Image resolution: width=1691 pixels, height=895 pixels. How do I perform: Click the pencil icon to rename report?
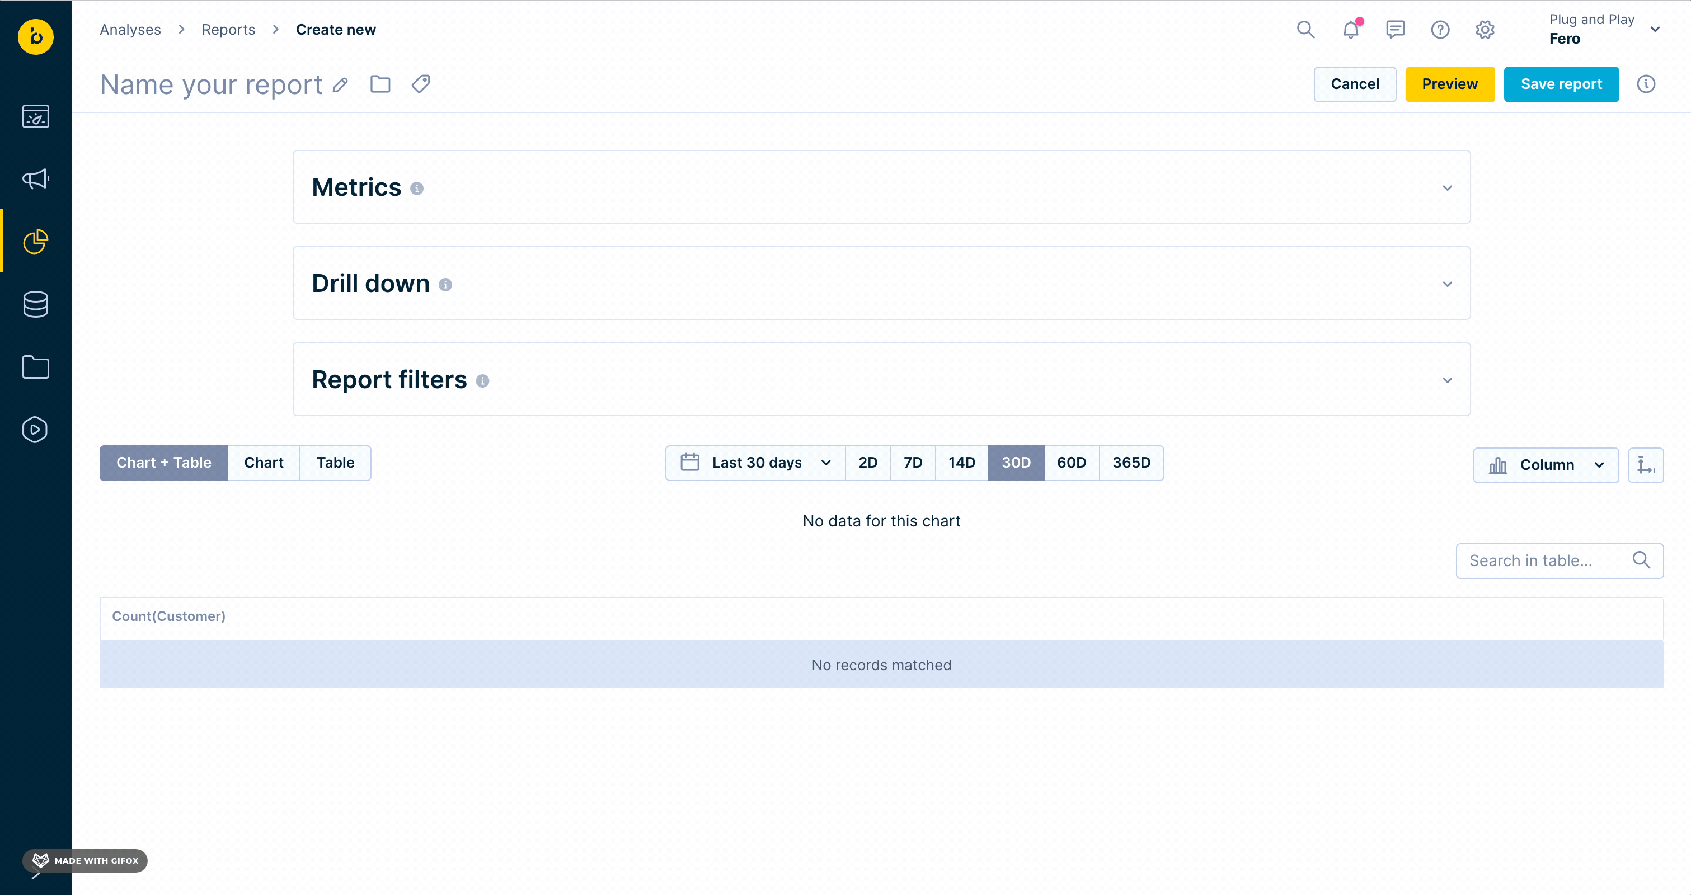(x=340, y=85)
